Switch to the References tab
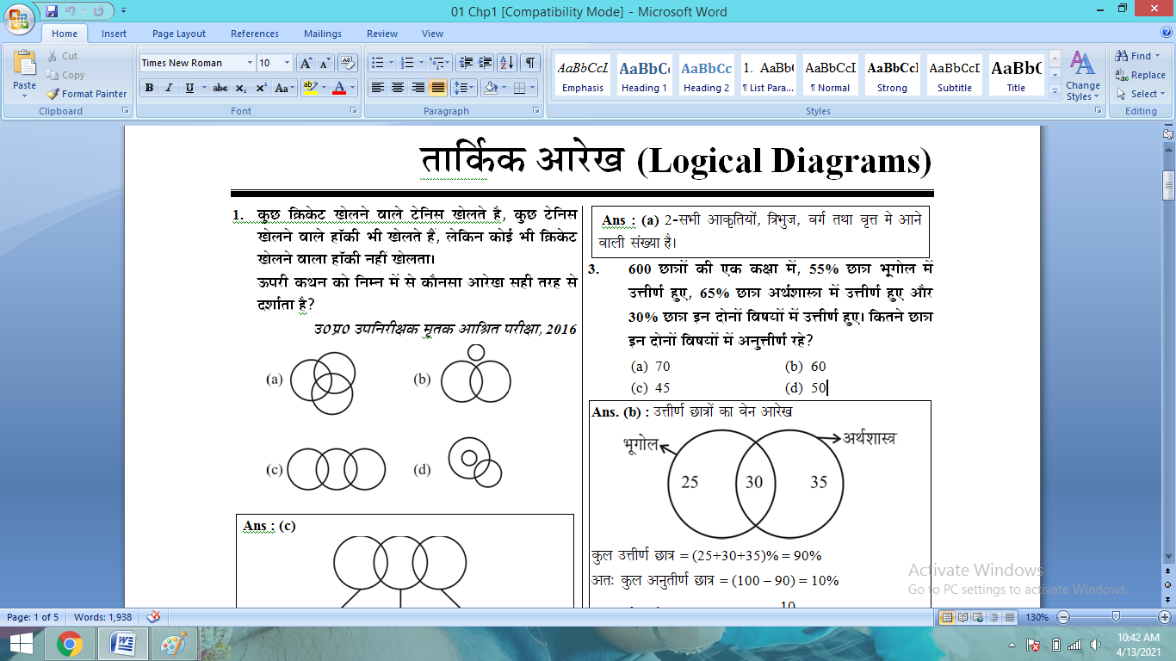Screen dimensions: 1176x661 pos(255,34)
